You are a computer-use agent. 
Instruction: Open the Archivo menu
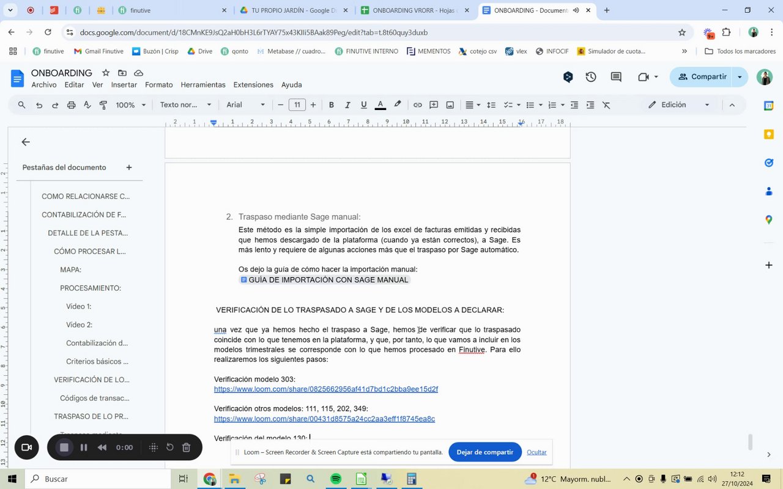coord(44,85)
